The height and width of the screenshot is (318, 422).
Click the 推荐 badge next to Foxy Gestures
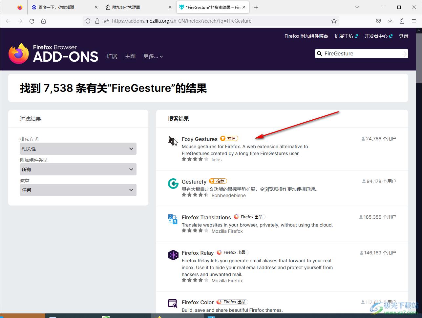pyautogui.click(x=229, y=139)
